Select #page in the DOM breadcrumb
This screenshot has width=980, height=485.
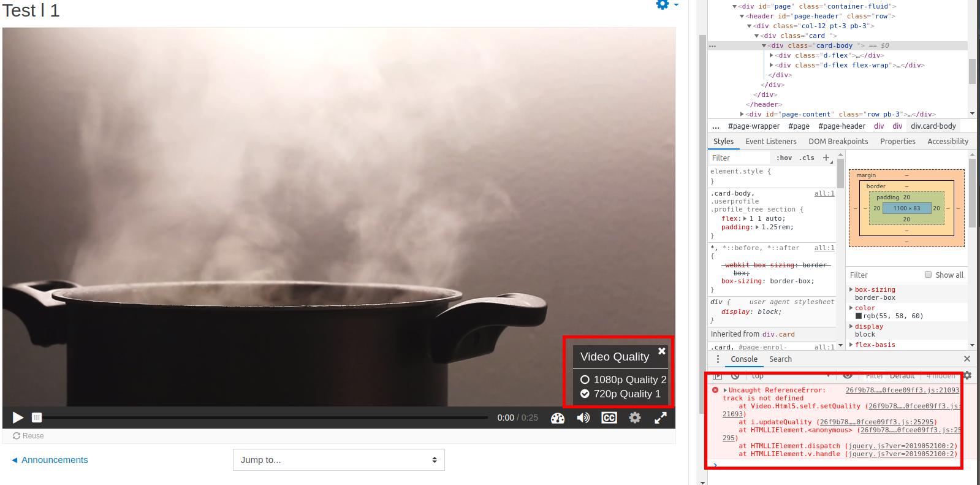point(799,126)
